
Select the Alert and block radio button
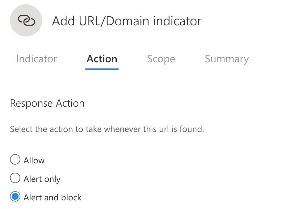point(15,197)
